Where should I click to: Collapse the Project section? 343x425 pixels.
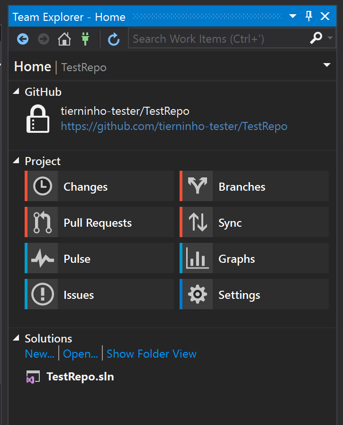tap(18, 161)
